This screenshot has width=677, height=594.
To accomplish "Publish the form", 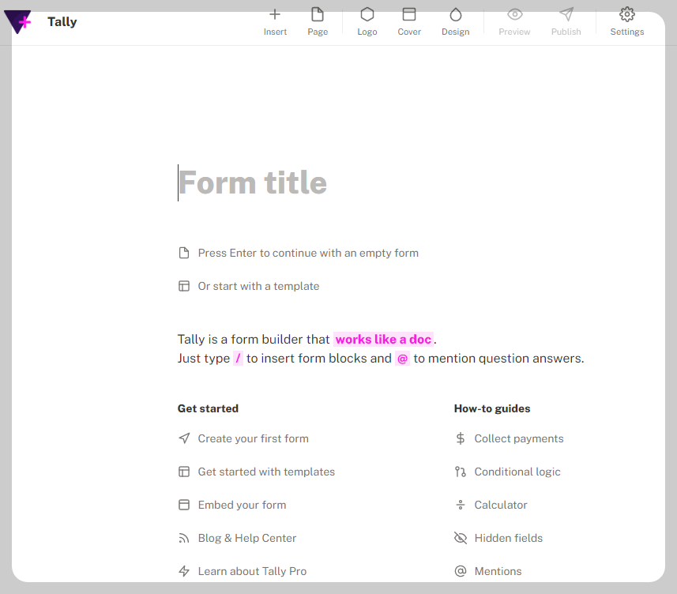I will [566, 21].
